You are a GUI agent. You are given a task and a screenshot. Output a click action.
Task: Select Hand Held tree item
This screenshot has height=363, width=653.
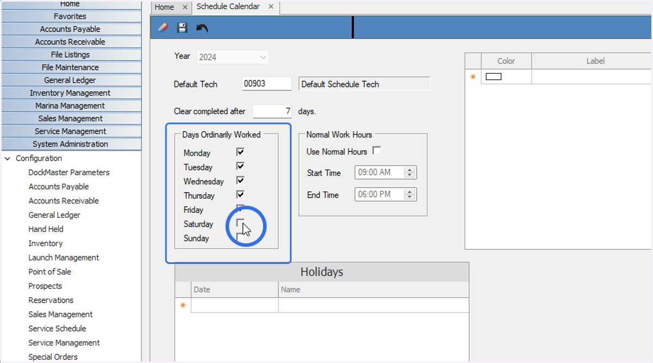tap(46, 229)
